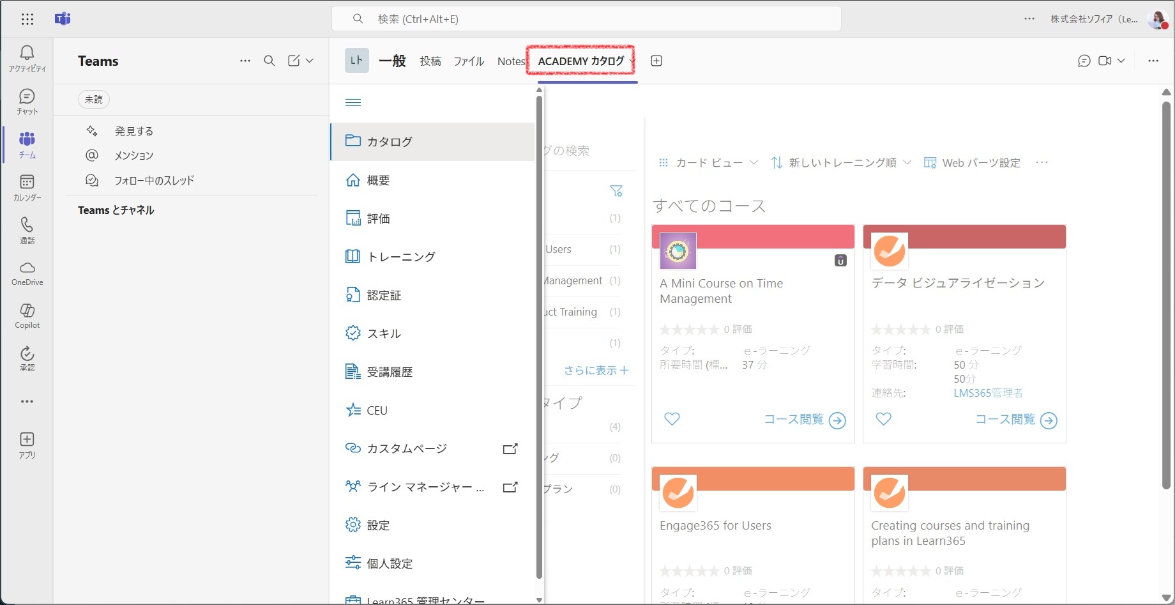Screen dimensions: 1175x605
Task: Open Apps (アプリ) store in the sidebar
Action: click(27, 445)
